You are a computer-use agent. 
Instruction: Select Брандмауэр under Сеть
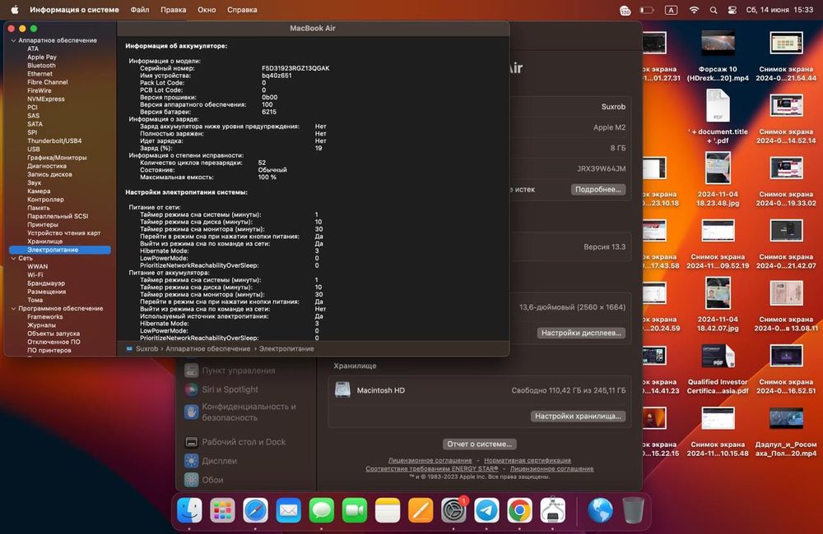pos(46,283)
